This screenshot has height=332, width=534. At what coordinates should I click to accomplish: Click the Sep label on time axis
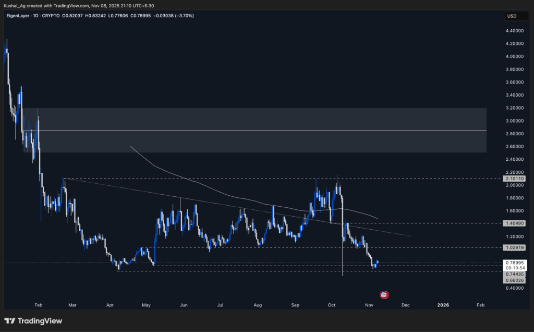coord(295,305)
